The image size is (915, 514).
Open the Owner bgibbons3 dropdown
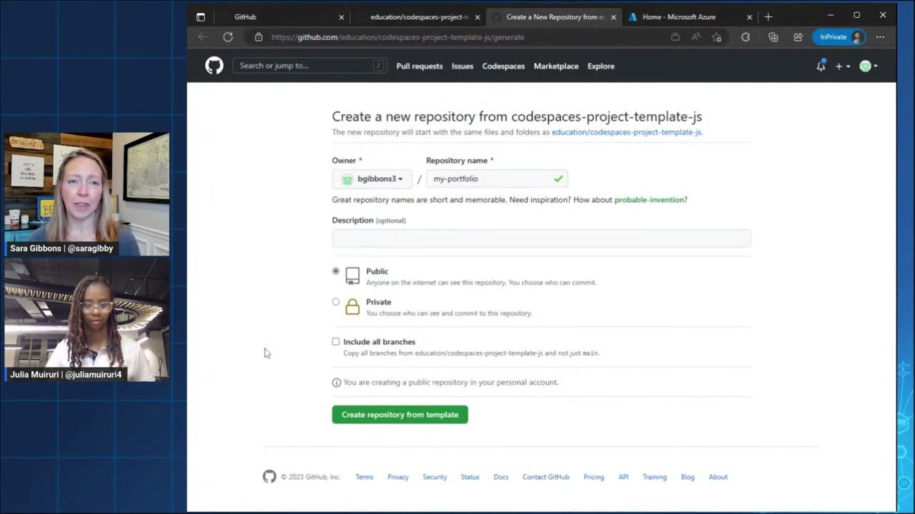[372, 178]
